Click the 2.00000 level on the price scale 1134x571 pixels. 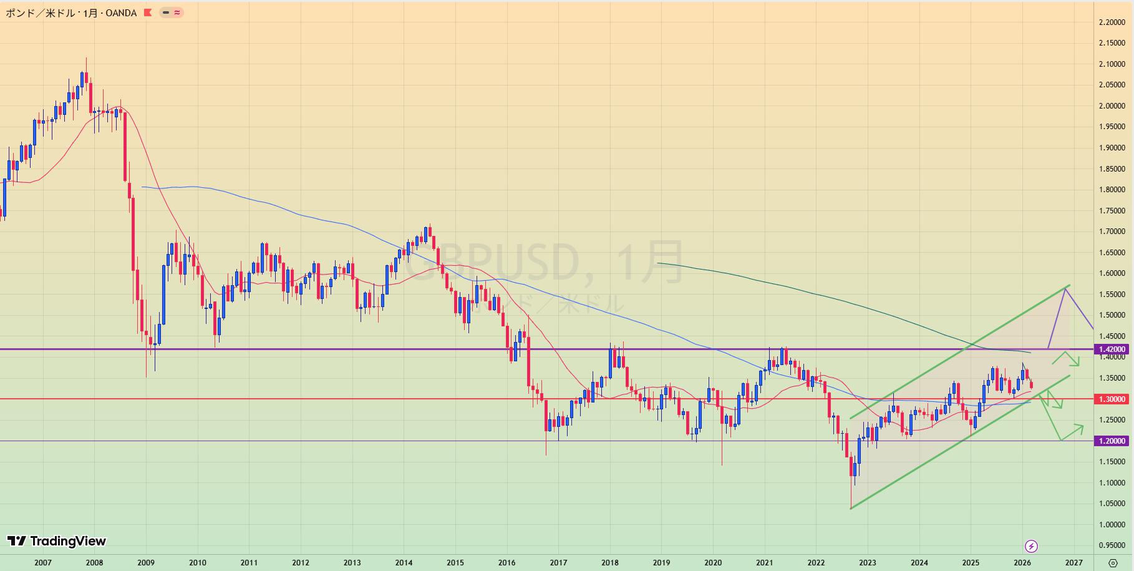pos(1112,106)
